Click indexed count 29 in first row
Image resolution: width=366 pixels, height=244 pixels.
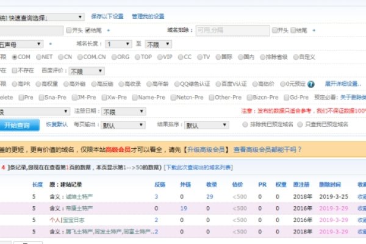pyautogui.click(x=210, y=196)
